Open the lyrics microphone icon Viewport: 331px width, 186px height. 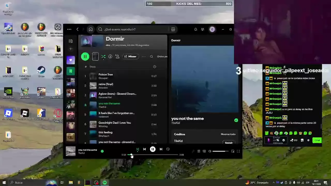coord(193,151)
